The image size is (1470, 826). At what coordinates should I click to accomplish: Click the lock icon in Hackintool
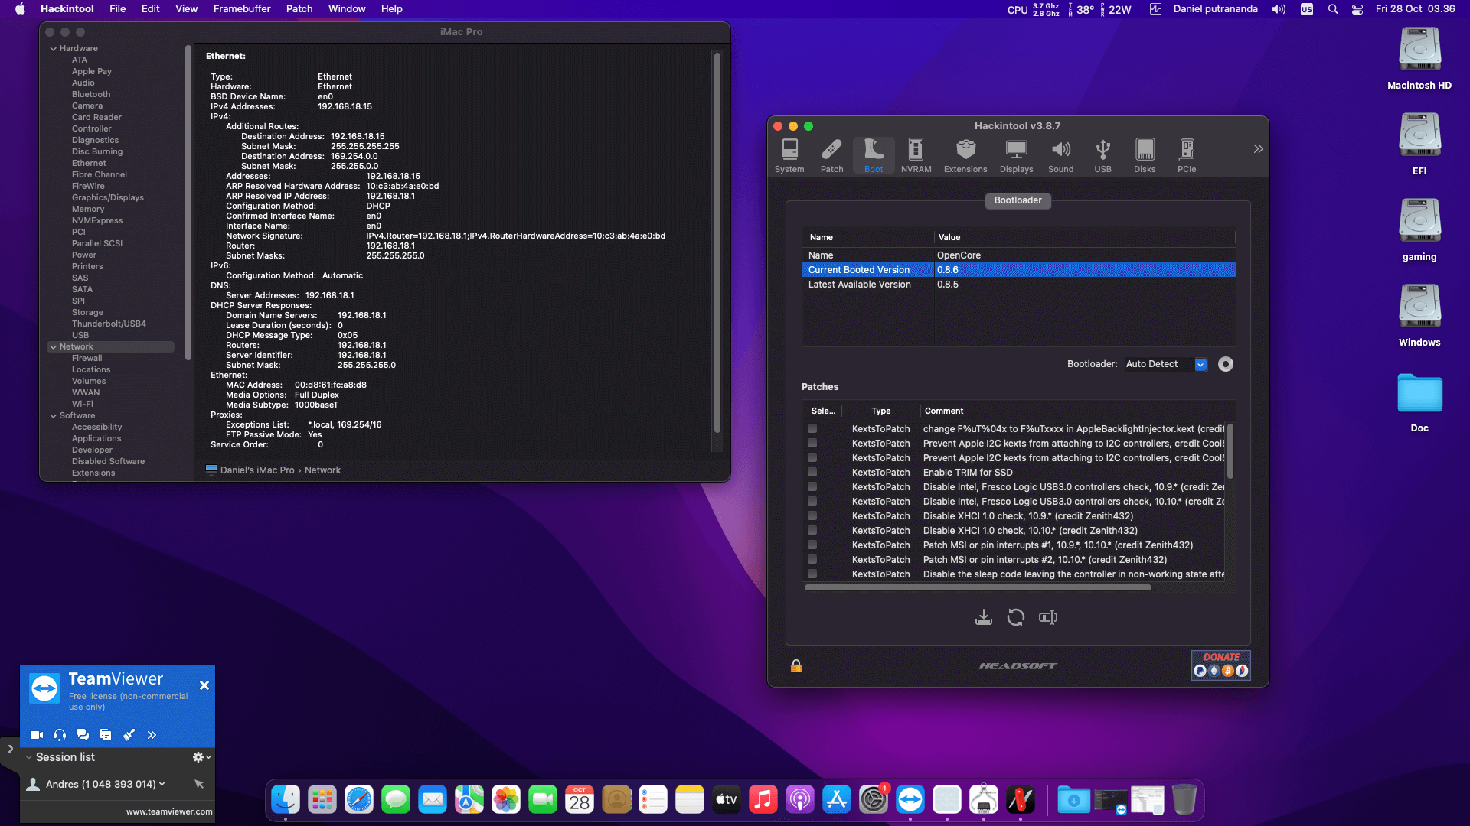point(796,666)
